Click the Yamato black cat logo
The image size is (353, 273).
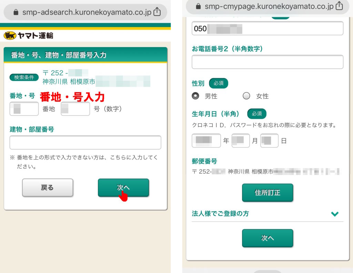(10, 35)
